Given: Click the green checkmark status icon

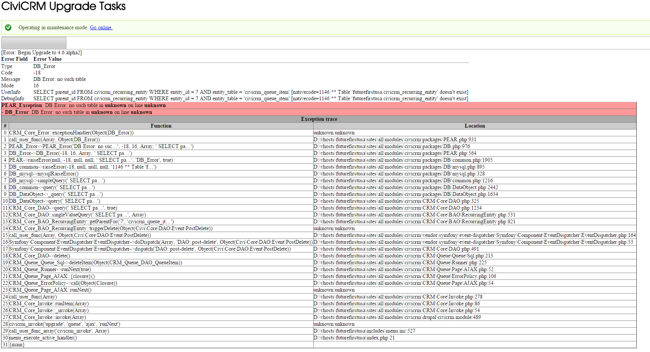Looking at the screenshot, I should pyautogui.click(x=8, y=27).
